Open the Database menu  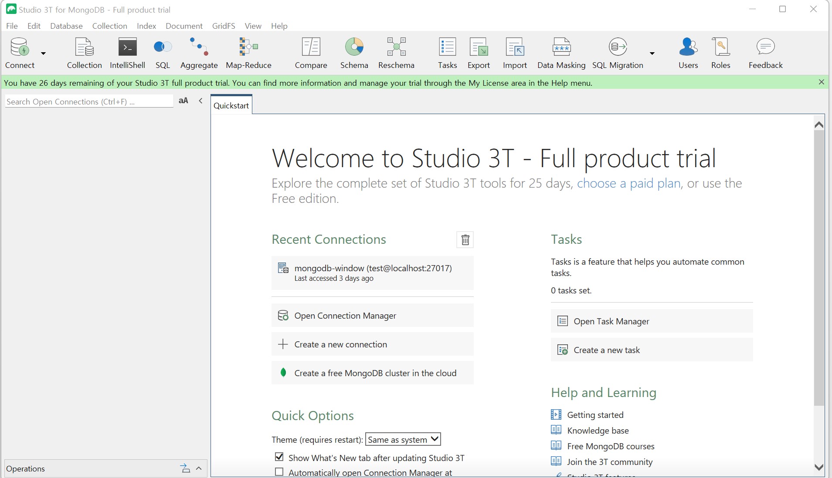(66, 26)
